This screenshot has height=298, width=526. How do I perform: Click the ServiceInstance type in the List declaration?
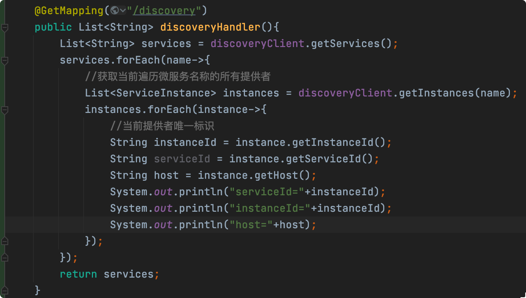[163, 93]
